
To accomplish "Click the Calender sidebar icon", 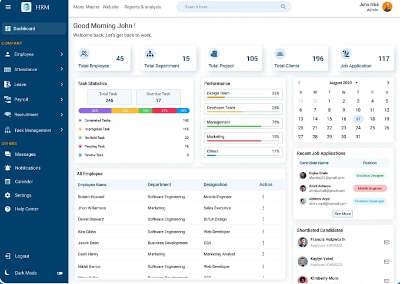I will [x=8, y=182].
